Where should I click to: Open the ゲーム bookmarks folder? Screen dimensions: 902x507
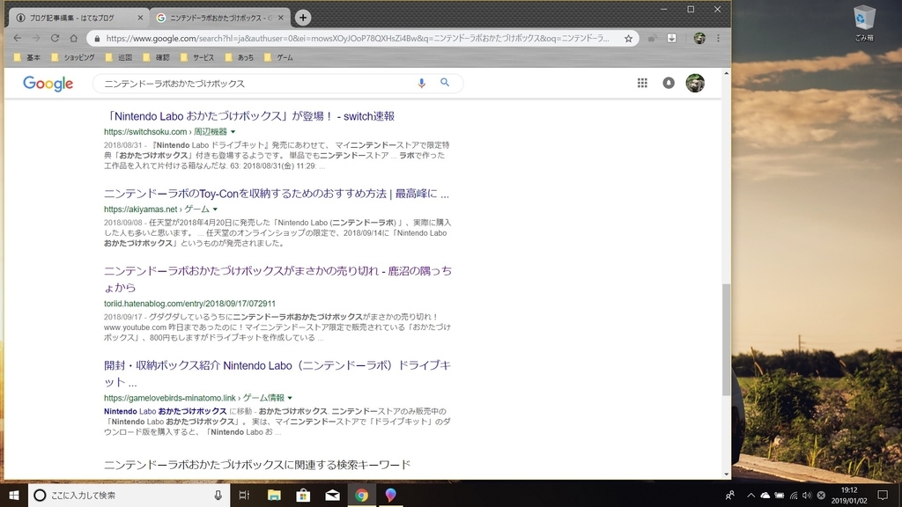coord(278,57)
